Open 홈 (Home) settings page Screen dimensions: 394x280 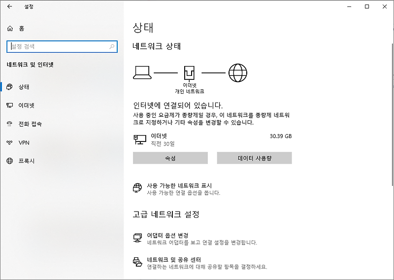pos(22,29)
